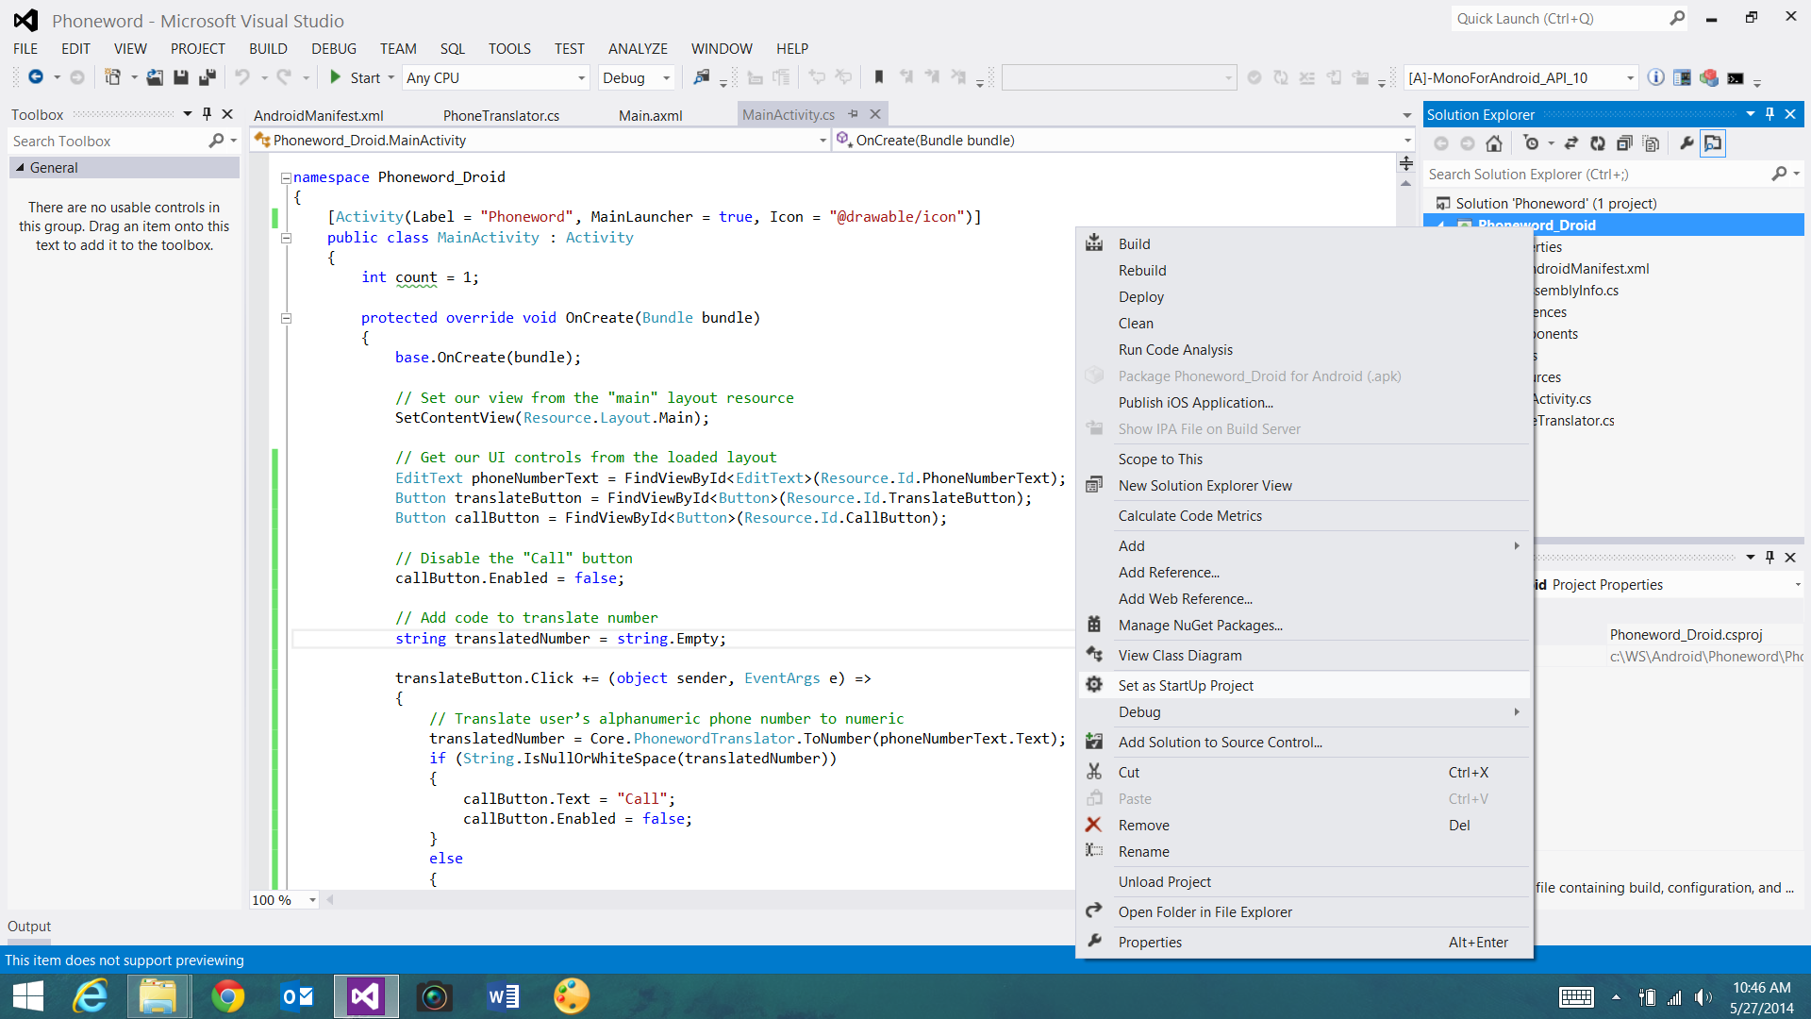Open the editor zoom 100 % dropdown

pos(312,900)
